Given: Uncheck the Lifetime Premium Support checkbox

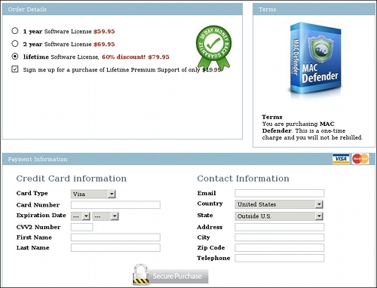Looking at the screenshot, I should coord(15,69).
